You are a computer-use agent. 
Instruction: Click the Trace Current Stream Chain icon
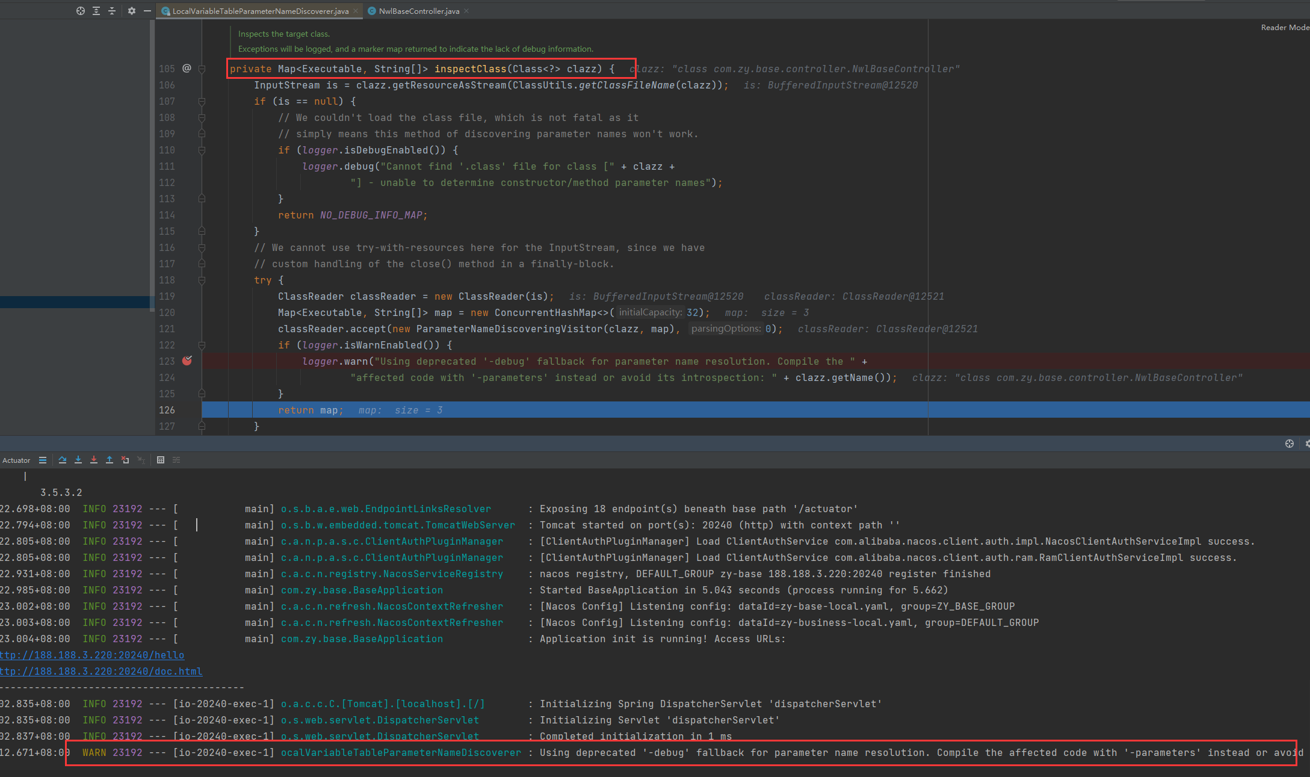(x=176, y=460)
